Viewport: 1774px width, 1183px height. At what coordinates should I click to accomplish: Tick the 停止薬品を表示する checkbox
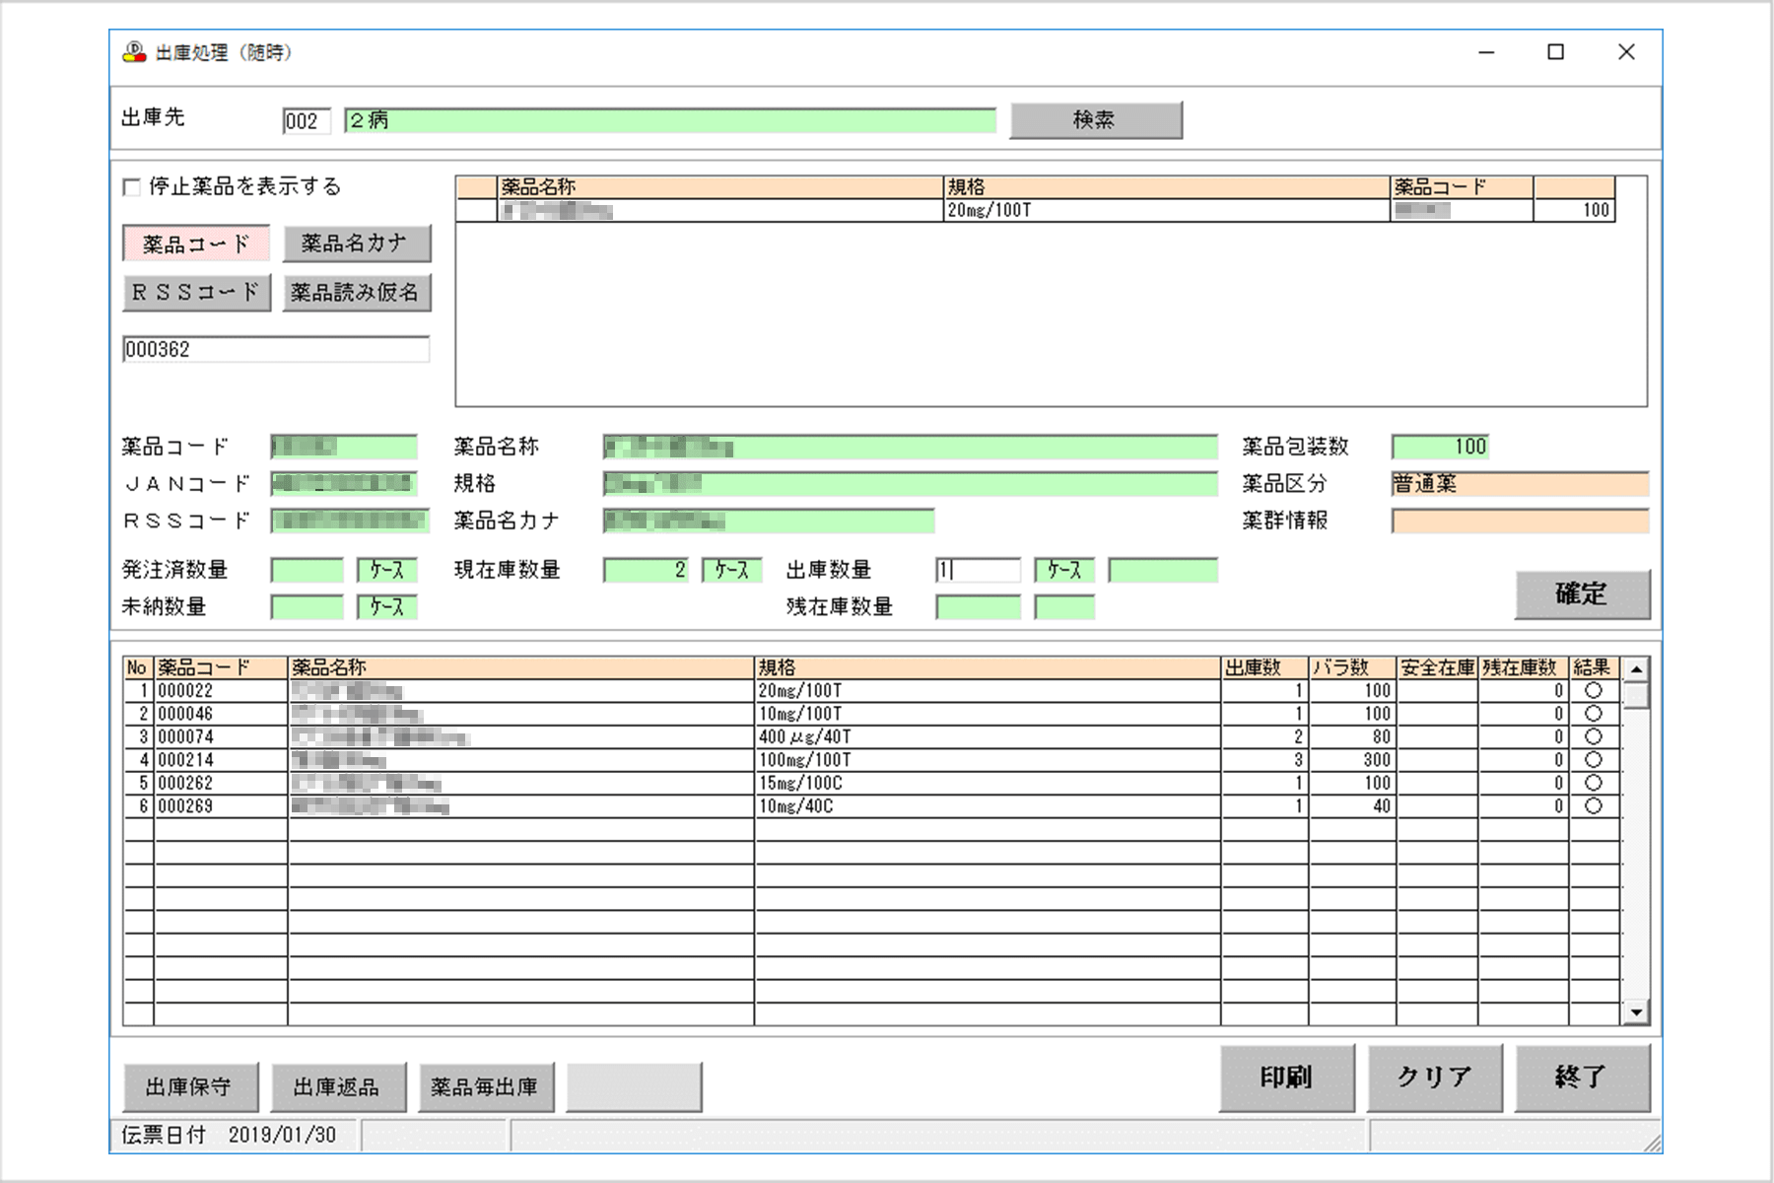click(x=131, y=187)
